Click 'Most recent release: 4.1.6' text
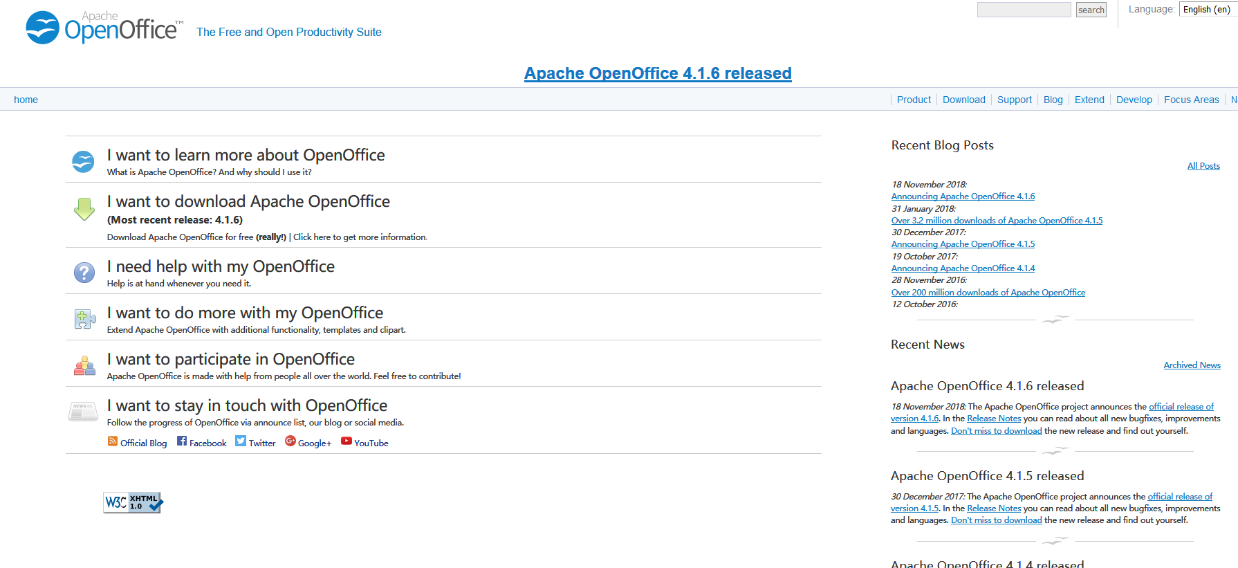This screenshot has width=1238, height=568. [x=175, y=220]
